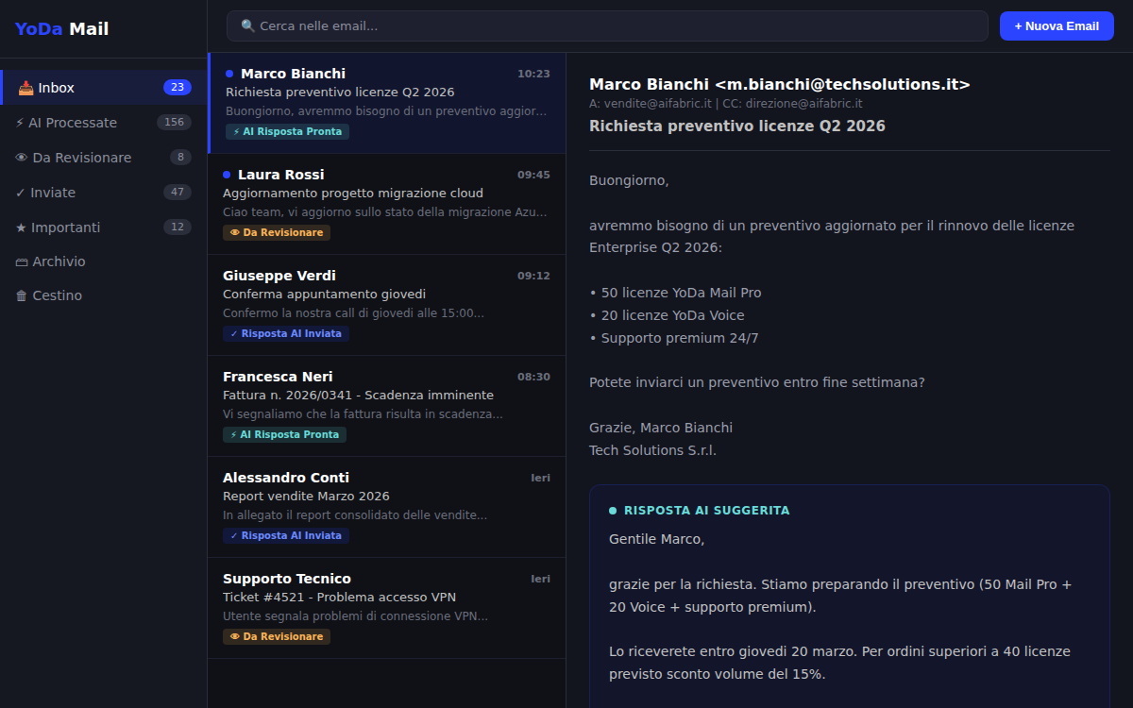Image resolution: width=1133 pixels, height=708 pixels.
Task: Open the Inbox folder icon
Action: [x=26, y=88]
